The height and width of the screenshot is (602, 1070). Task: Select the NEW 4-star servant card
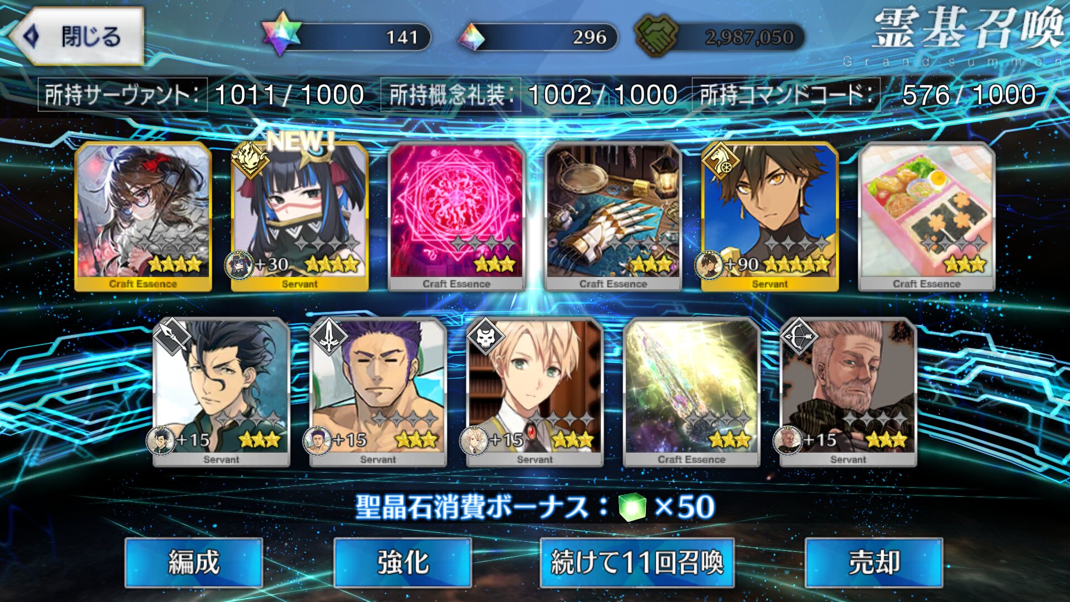300,216
